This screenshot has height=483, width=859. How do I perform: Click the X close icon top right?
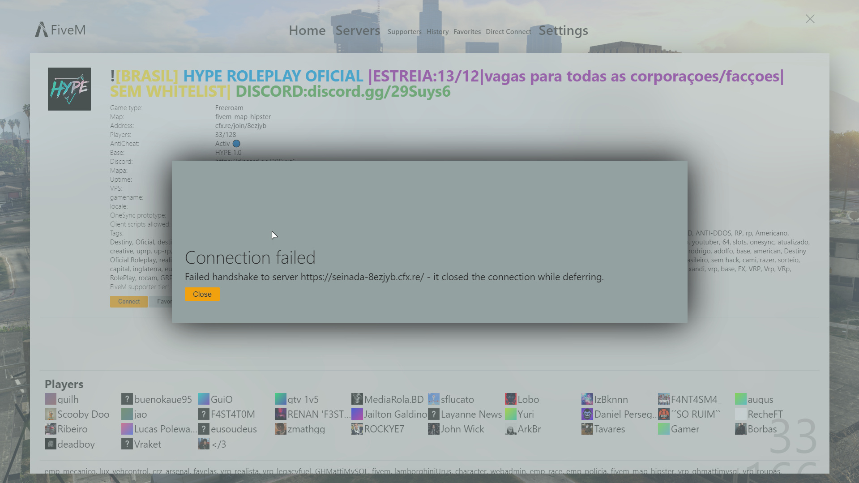click(x=810, y=19)
